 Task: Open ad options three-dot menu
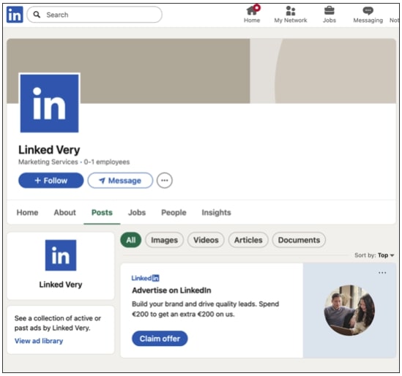(x=382, y=273)
